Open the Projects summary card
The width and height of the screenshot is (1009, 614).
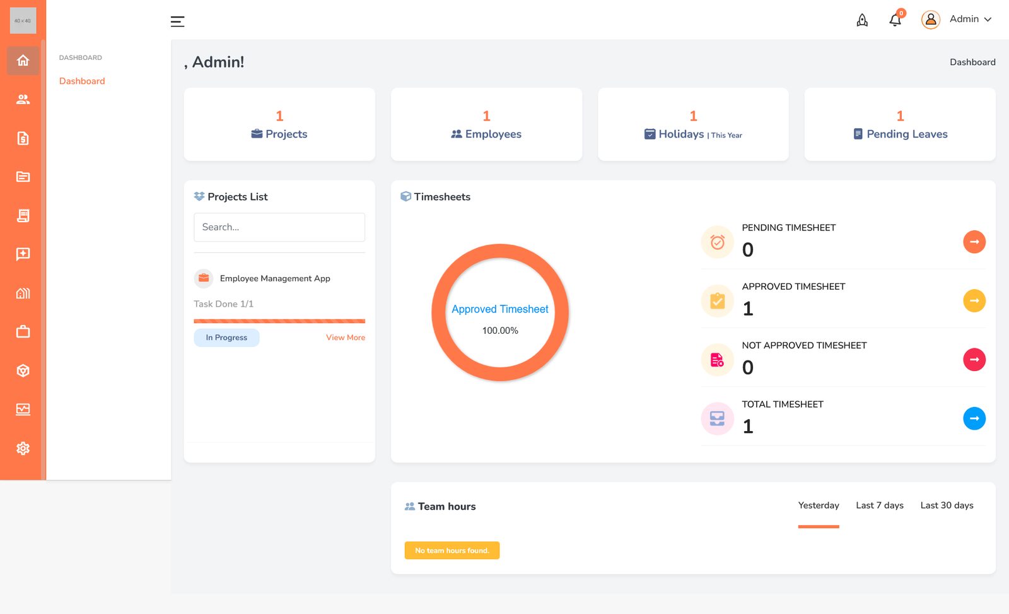[x=279, y=124]
